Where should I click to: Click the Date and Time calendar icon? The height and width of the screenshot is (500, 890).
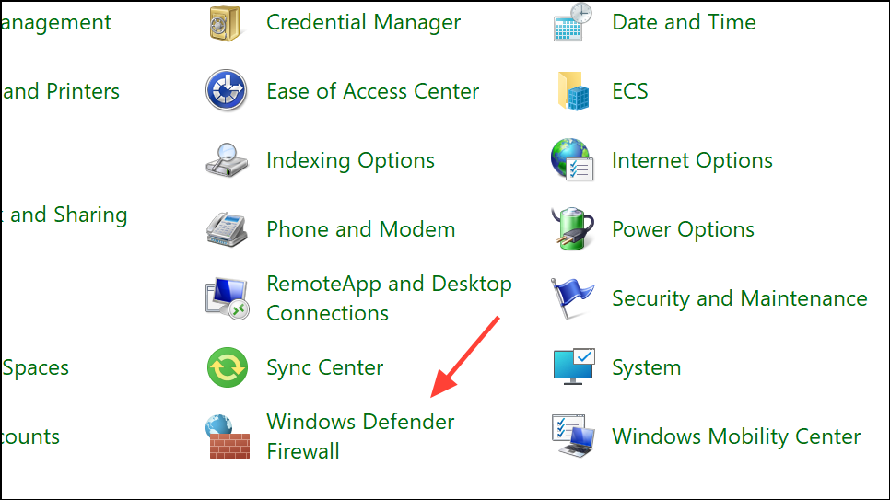click(x=573, y=22)
